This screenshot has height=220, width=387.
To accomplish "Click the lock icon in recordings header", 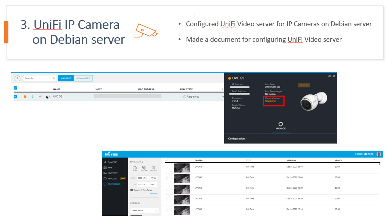I will point(374,160).
